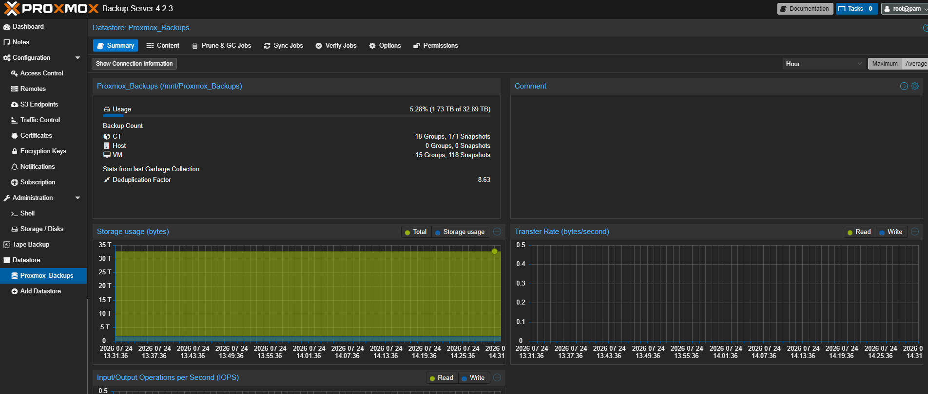The width and height of the screenshot is (928, 394).
Task: Click the Usage progress bar
Action: [297, 116]
